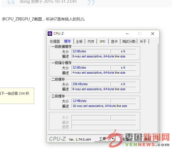Click the 三级缓存 group label

58,96
